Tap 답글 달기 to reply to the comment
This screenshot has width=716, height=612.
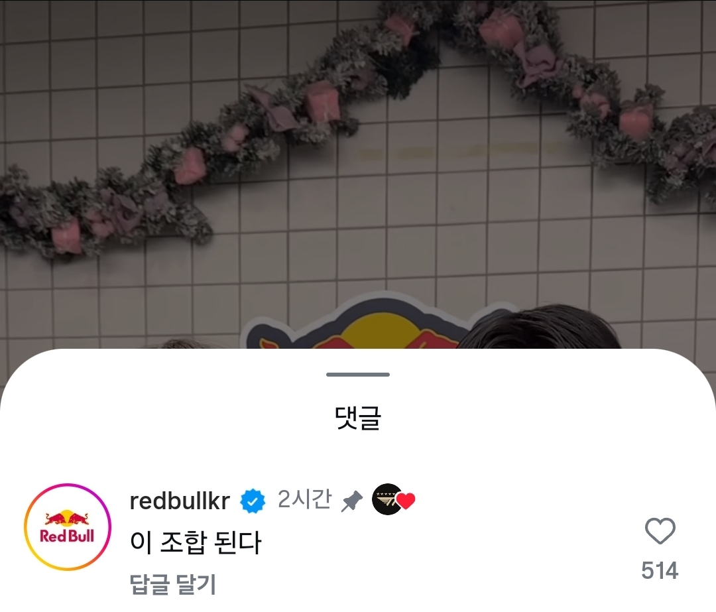click(x=172, y=584)
